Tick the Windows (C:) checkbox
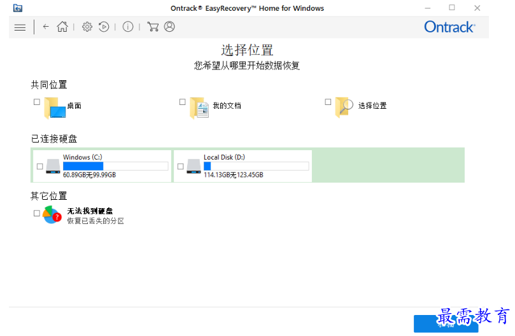Image resolution: width=515 pixels, height=336 pixels. [x=39, y=167]
